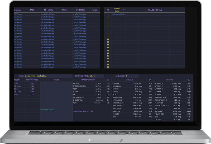Screen dimensions: 211x144
Task: Select the MOLYBDENUM mineral label
Action: [x=118, y=103]
